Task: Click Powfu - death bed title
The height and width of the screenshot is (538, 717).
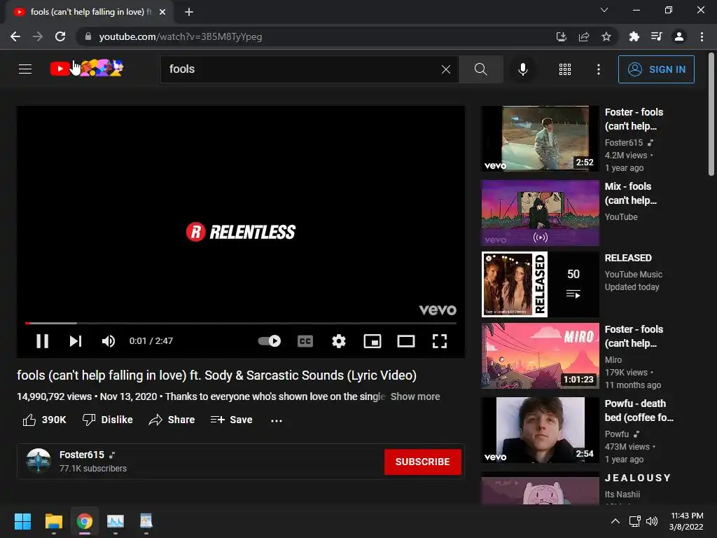Action: [x=639, y=411]
